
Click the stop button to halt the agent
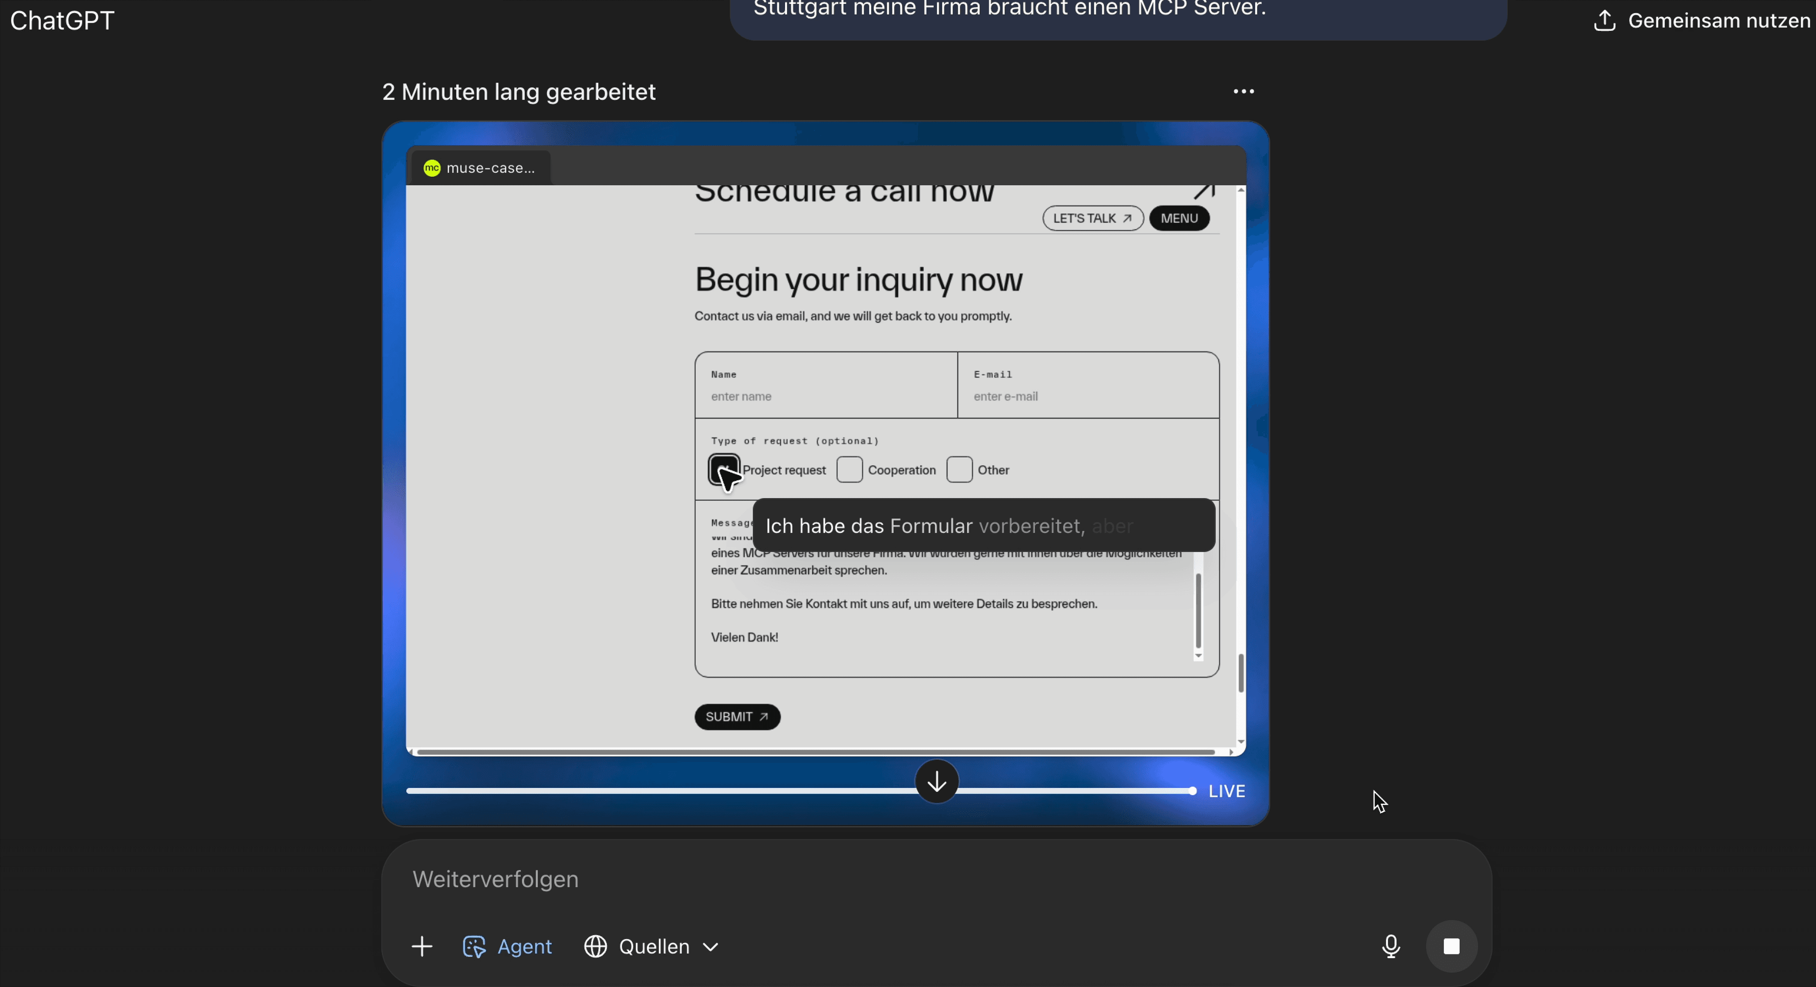click(x=1452, y=947)
